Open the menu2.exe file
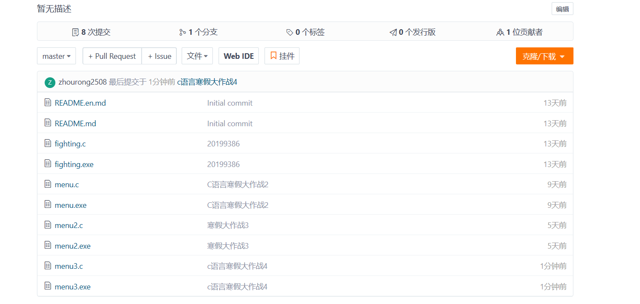Image resolution: width=640 pixels, height=304 pixels. (73, 246)
